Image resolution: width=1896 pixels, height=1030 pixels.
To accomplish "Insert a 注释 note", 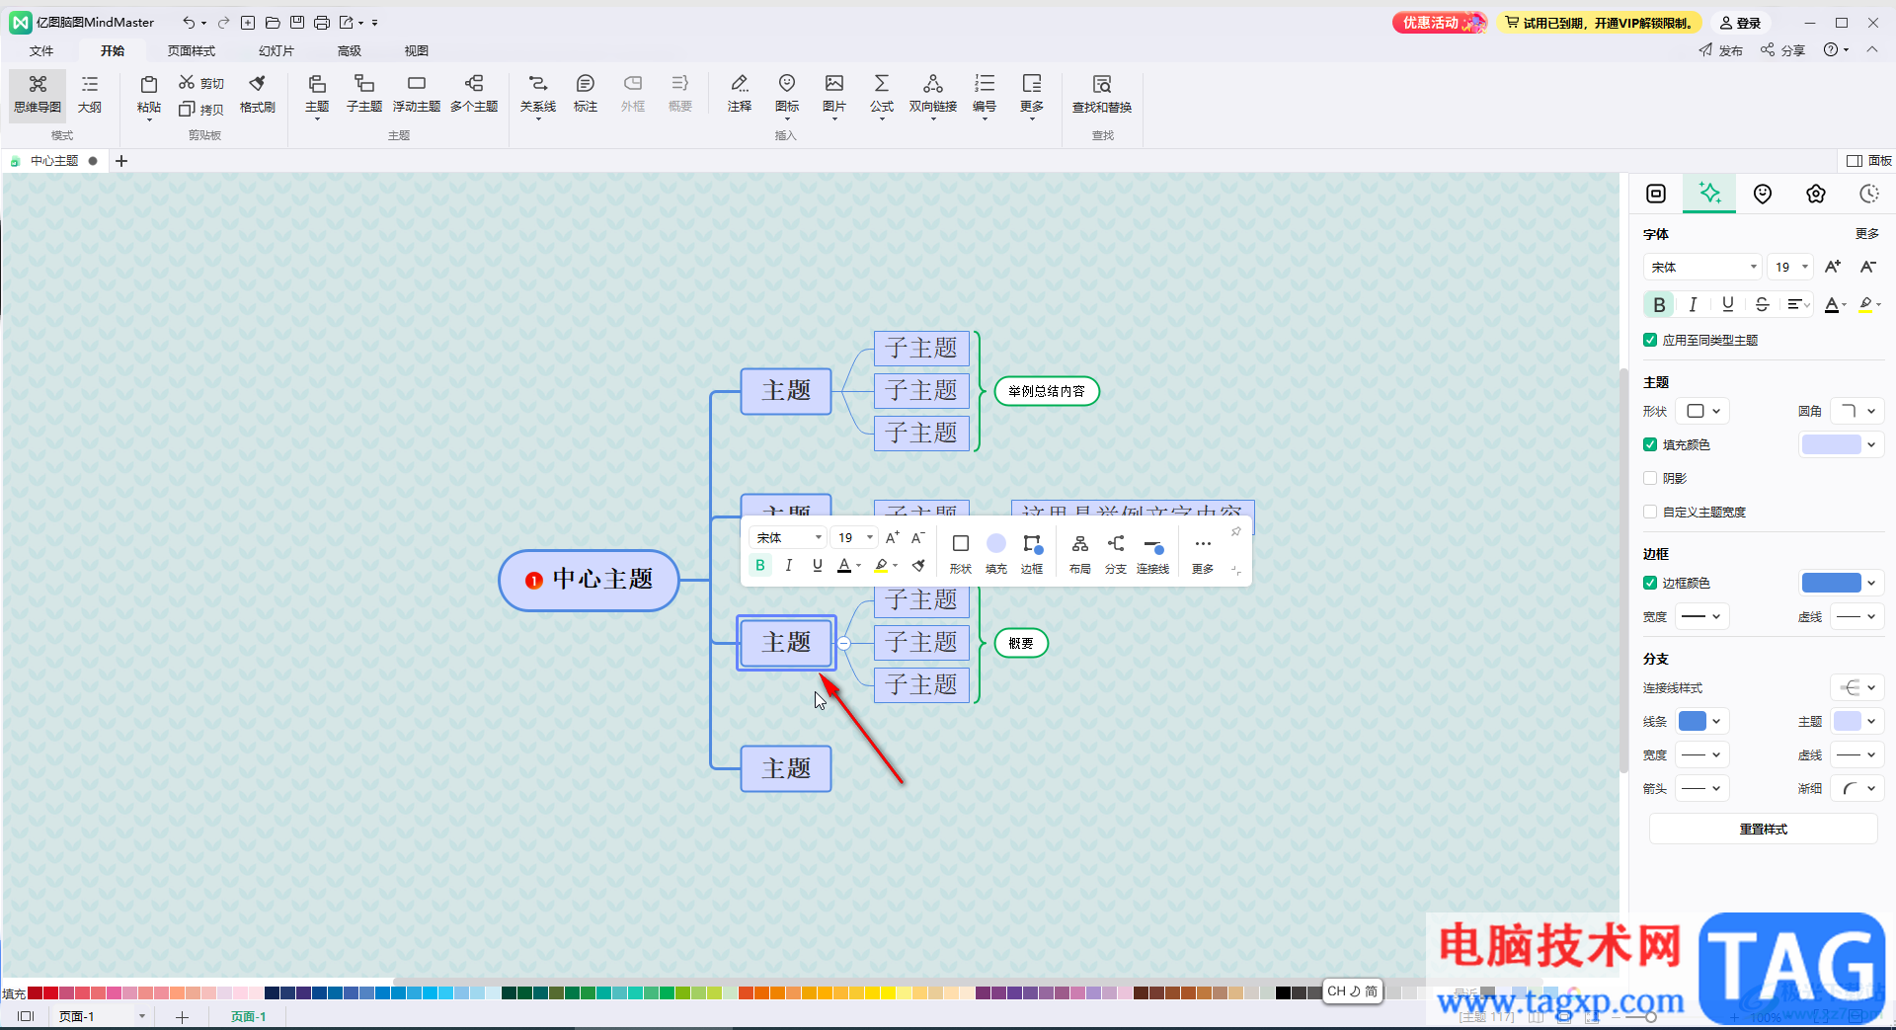I will coord(740,94).
